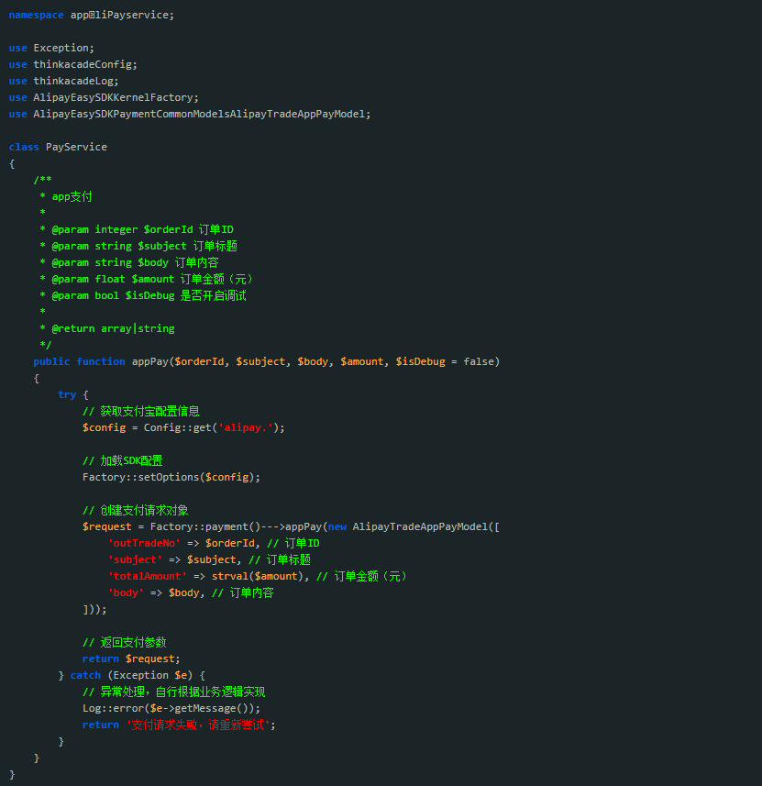Click the '返回支付参数' comment
The width and height of the screenshot is (762, 786).
click(133, 642)
